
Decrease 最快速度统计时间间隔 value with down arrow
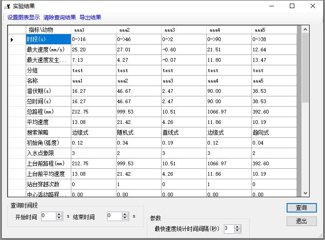(x=237, y=231)
